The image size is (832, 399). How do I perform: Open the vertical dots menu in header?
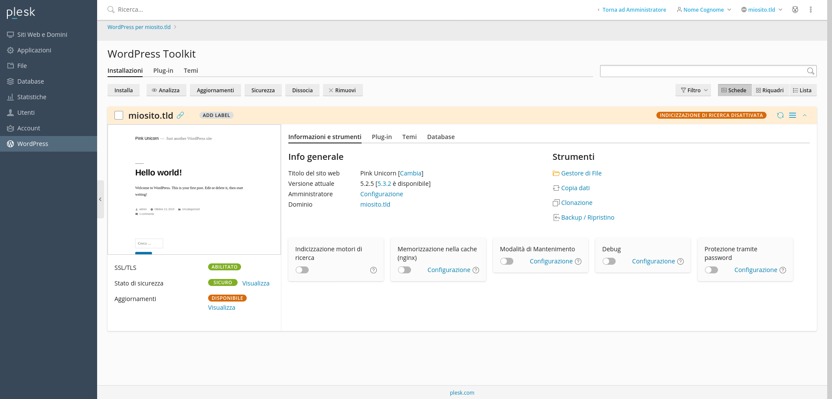(811, 10)
